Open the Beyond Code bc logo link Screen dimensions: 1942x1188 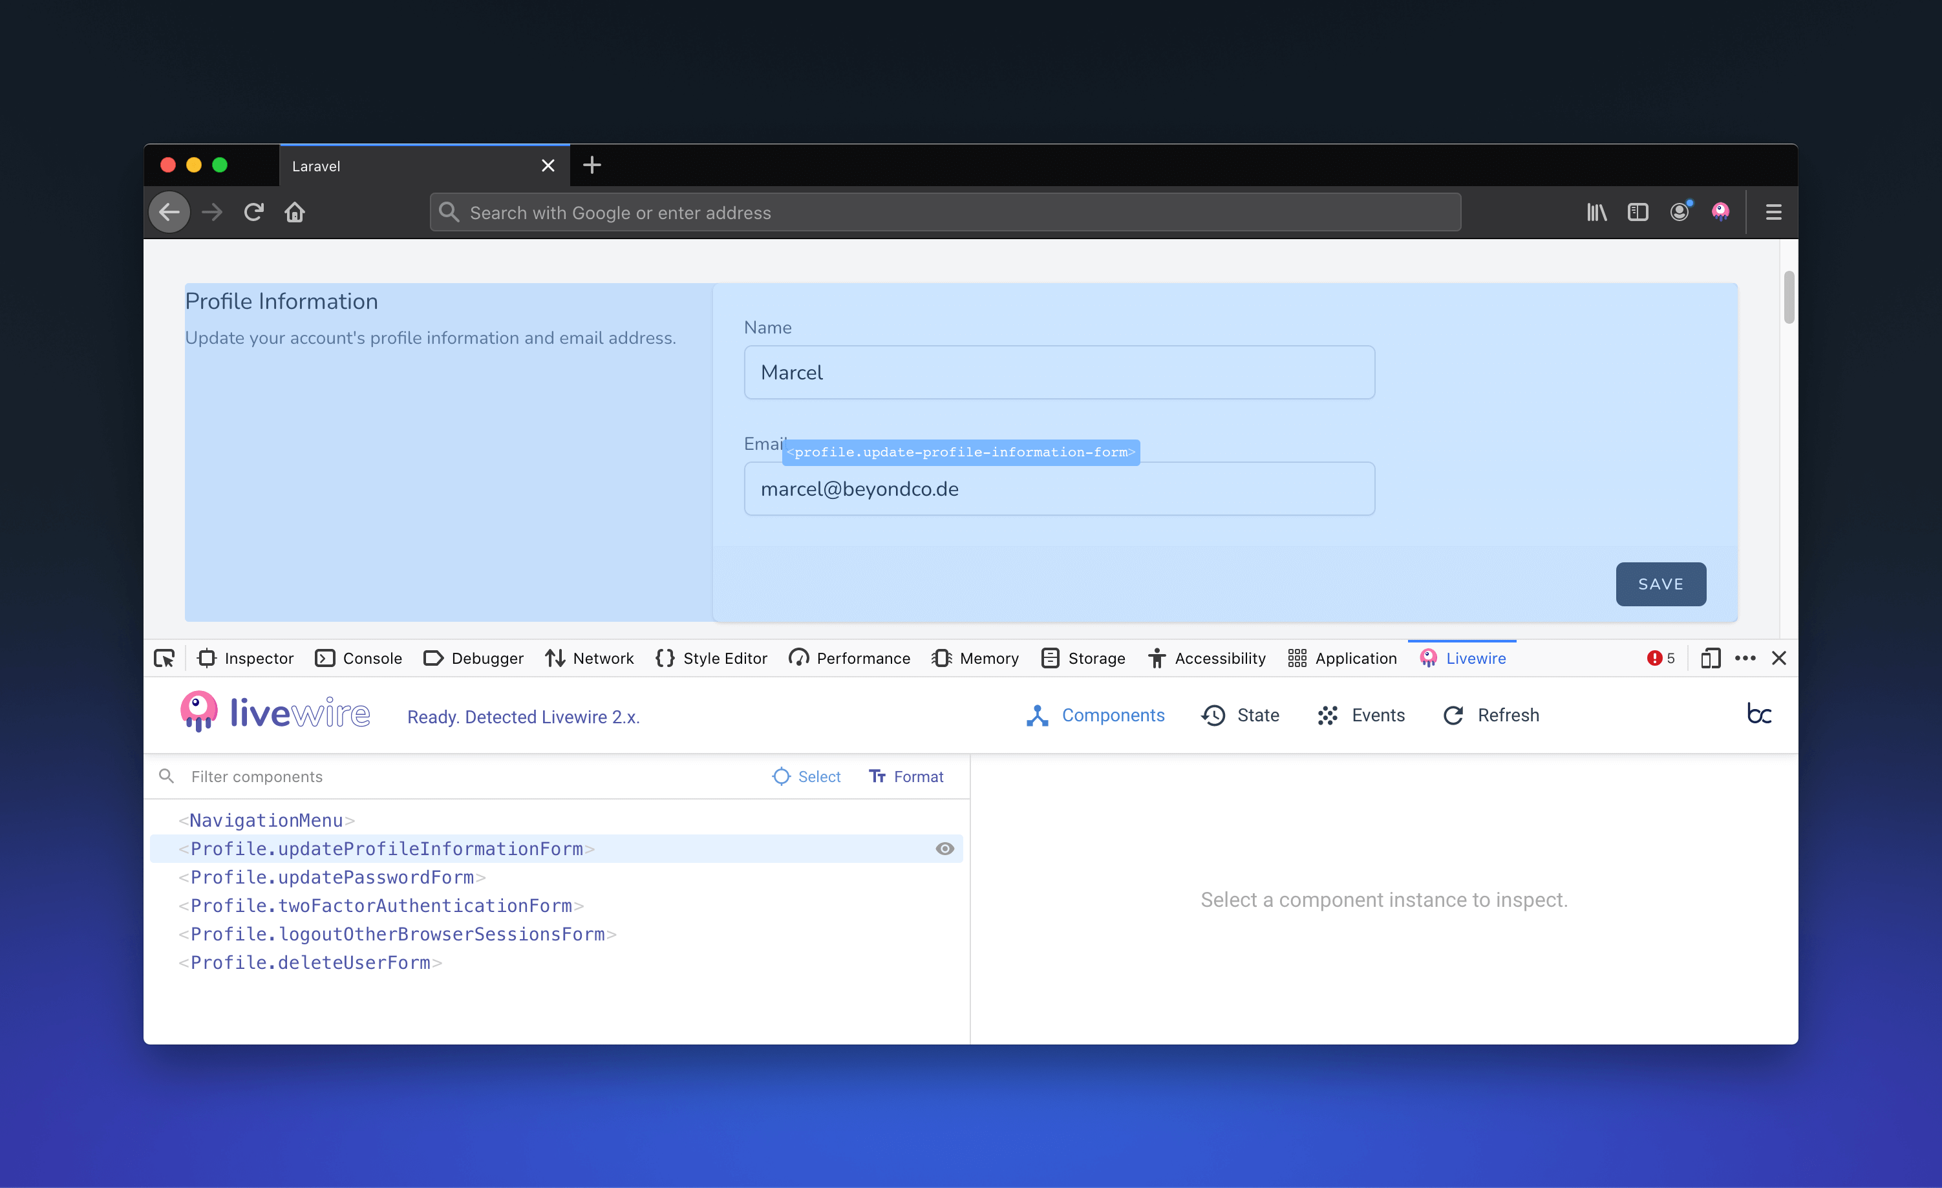click(x=1759, y=713)
